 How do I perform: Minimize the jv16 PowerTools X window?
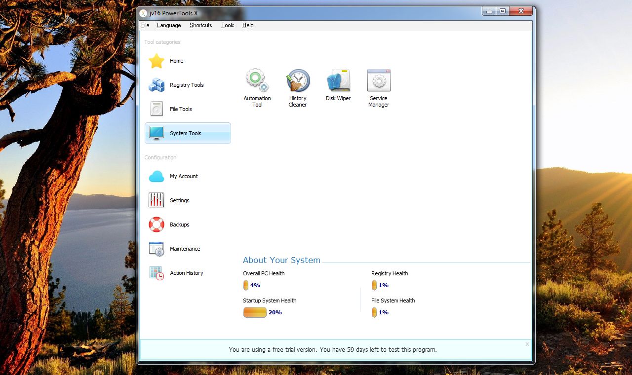click(489, 11)
